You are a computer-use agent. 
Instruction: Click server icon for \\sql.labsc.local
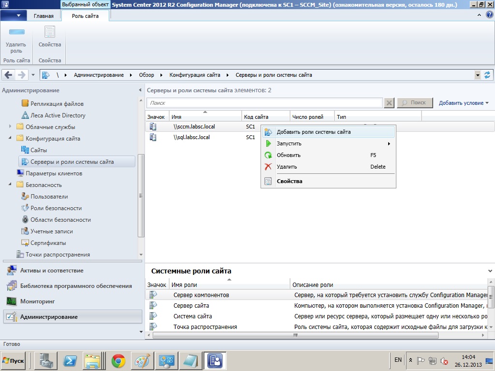[x=153, y=137]
